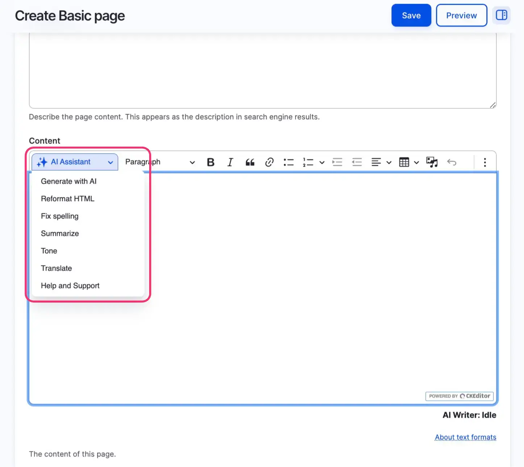Click the decrease indent icon
The image size is (524, 467).
tap(357, 162)
